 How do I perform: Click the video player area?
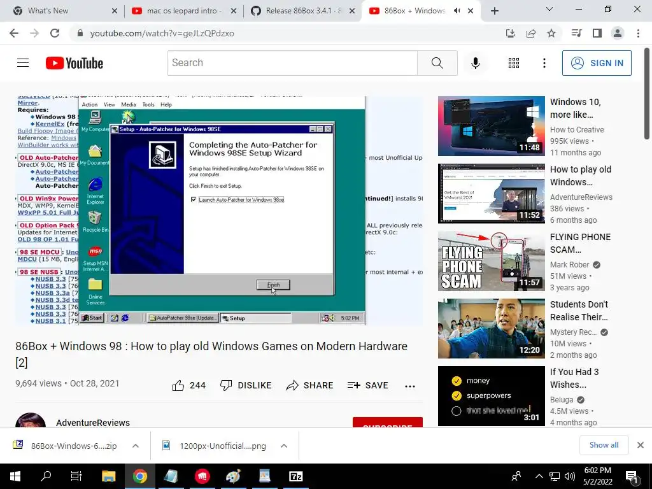pos(219,210)
